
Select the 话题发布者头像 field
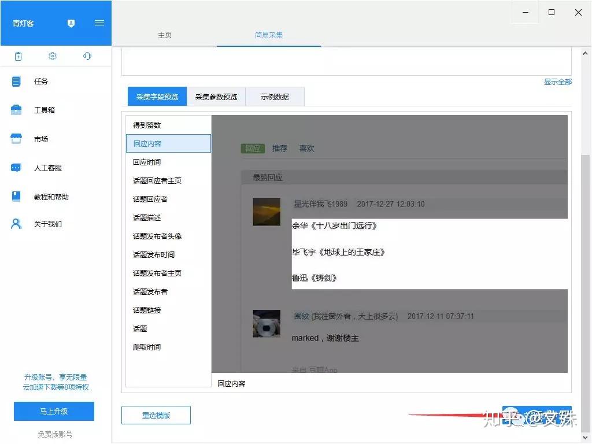click(x=168, y=236)
